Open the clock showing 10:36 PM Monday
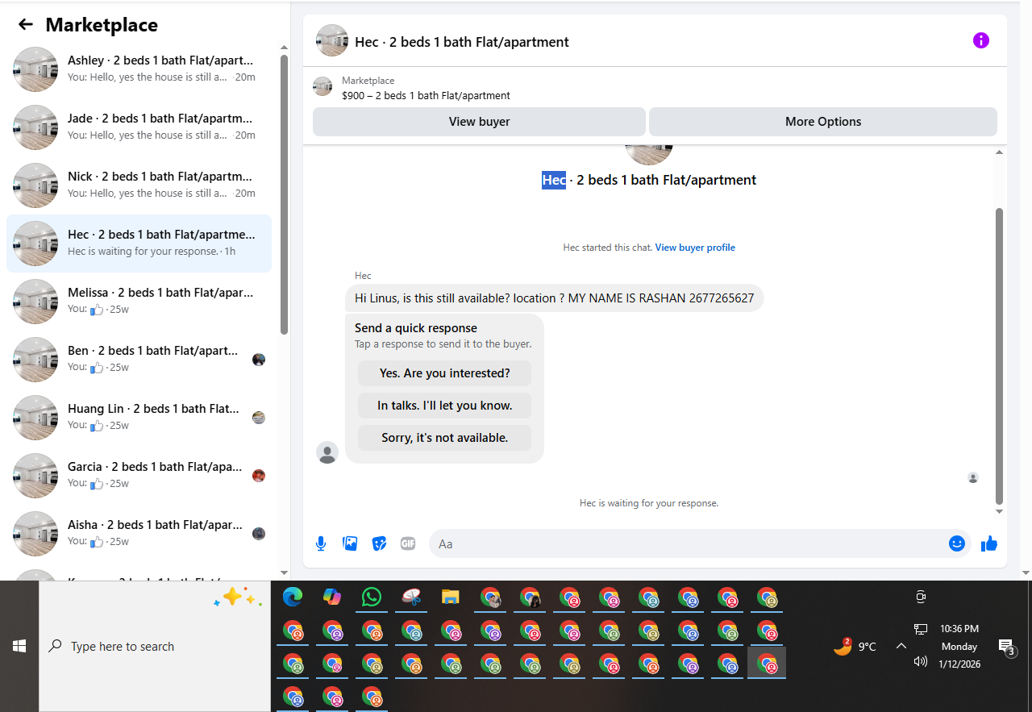This screenshot has height=712, width=1032. pos(959,646)
